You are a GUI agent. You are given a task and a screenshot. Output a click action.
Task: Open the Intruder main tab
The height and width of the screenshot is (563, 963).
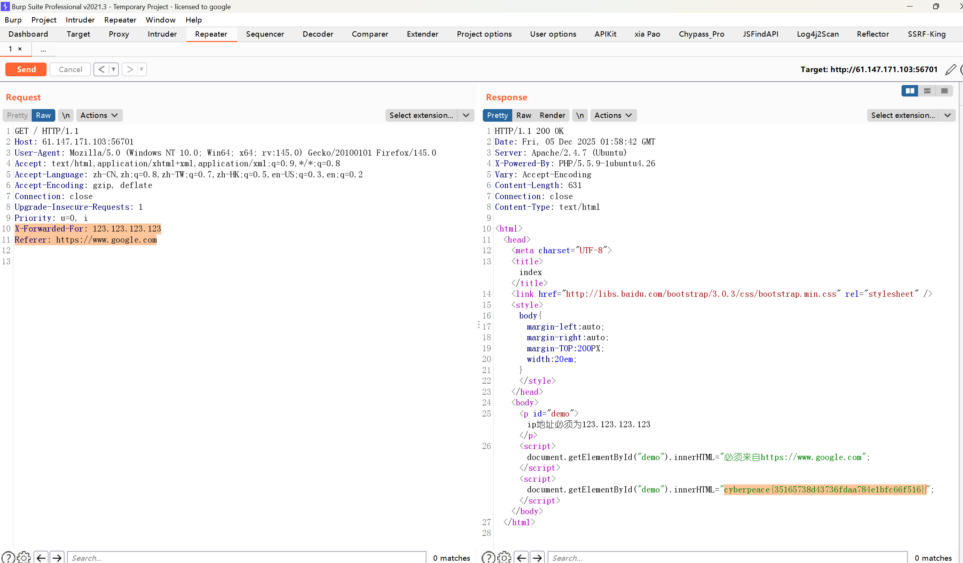point(162,34)
